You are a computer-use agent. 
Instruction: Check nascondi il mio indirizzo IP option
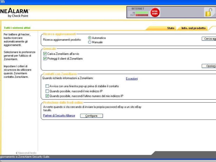pyautogui.click(x=47, y=91)
